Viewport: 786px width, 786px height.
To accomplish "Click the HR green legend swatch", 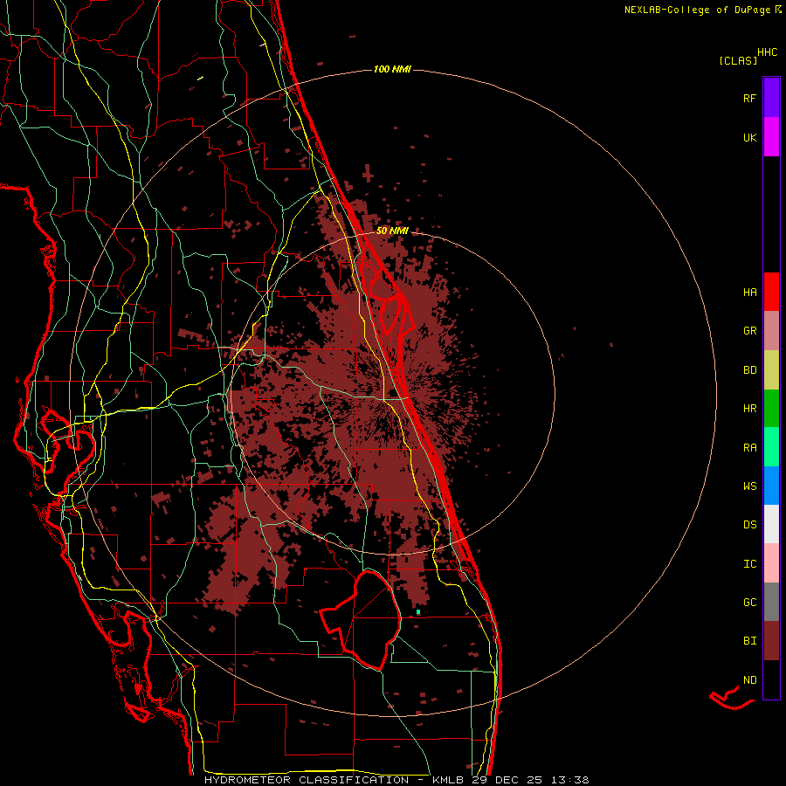I will tap(771, 408).
